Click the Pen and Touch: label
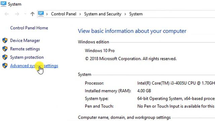This screenshot has height=121, width=215. (x=99, y=106)
